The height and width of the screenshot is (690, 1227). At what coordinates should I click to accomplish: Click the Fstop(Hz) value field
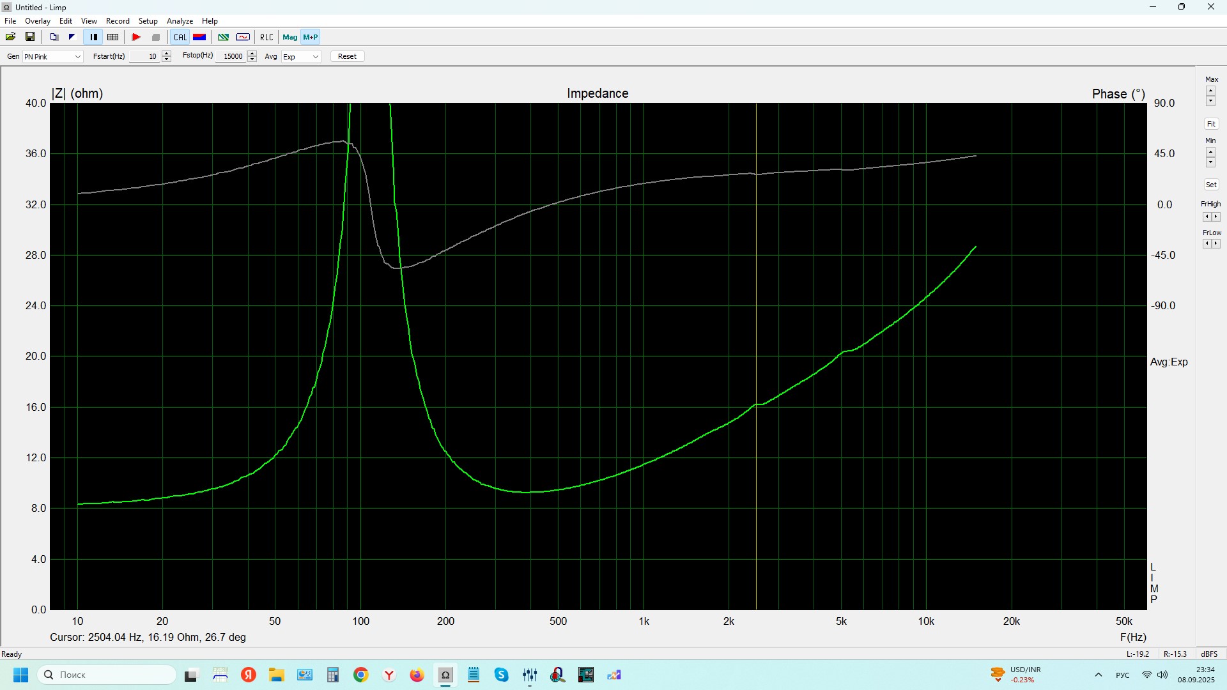click(x=231, y=56)
